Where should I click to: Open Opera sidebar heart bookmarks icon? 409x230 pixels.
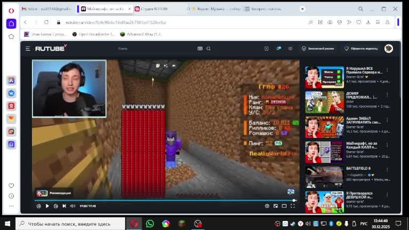tap(11, 186)
